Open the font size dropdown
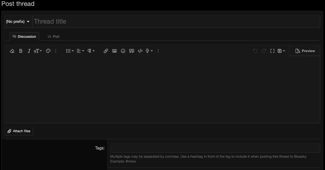The image size is (325, 170). click(38, 51)
